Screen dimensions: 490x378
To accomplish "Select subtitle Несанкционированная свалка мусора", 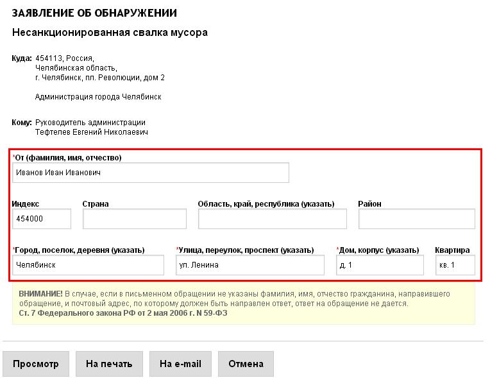I will [110, 33].
